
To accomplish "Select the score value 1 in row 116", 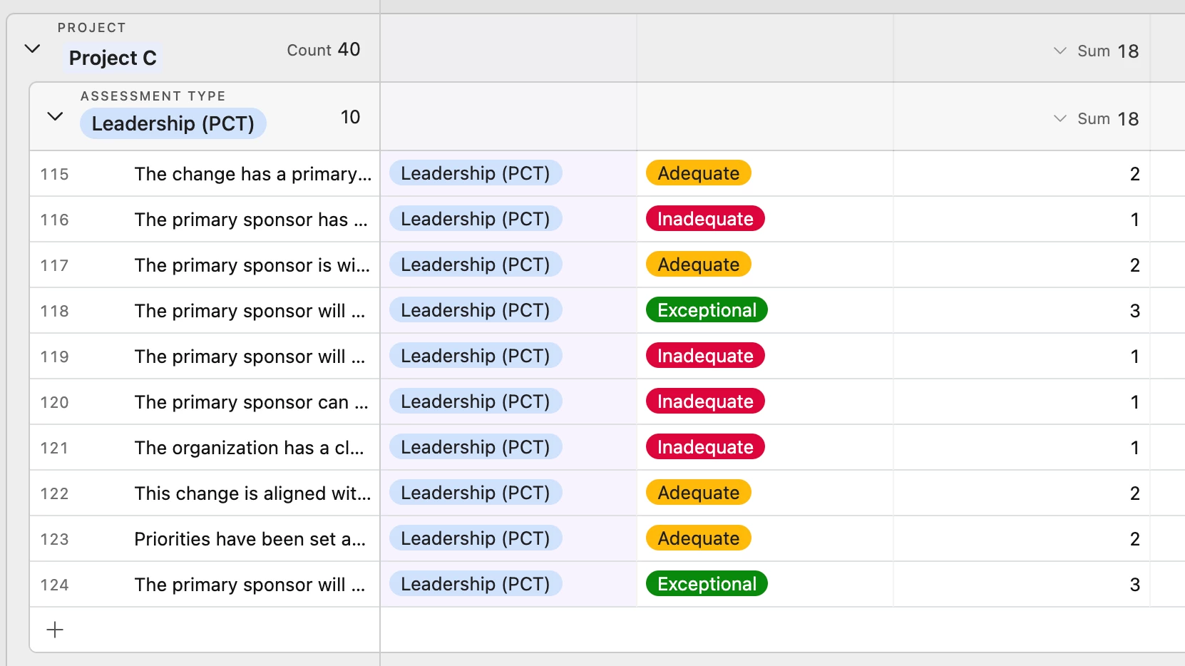I will coord(1134,220).
